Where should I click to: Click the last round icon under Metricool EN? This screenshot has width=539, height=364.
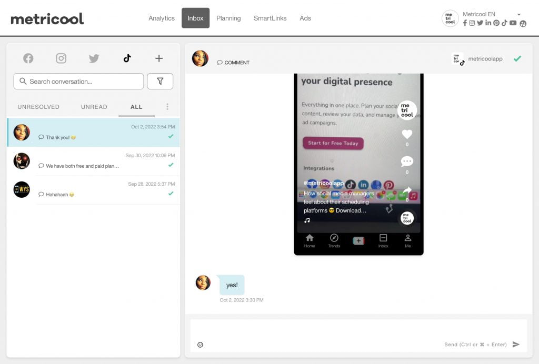pos(523,23)
